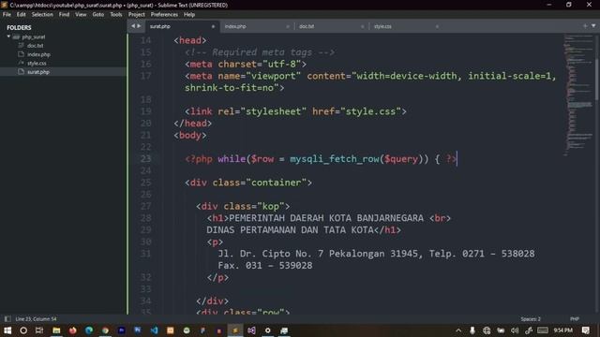Open the Preferences menu
Viewport: 600px width, 337px height.
[x=164, y=15]
